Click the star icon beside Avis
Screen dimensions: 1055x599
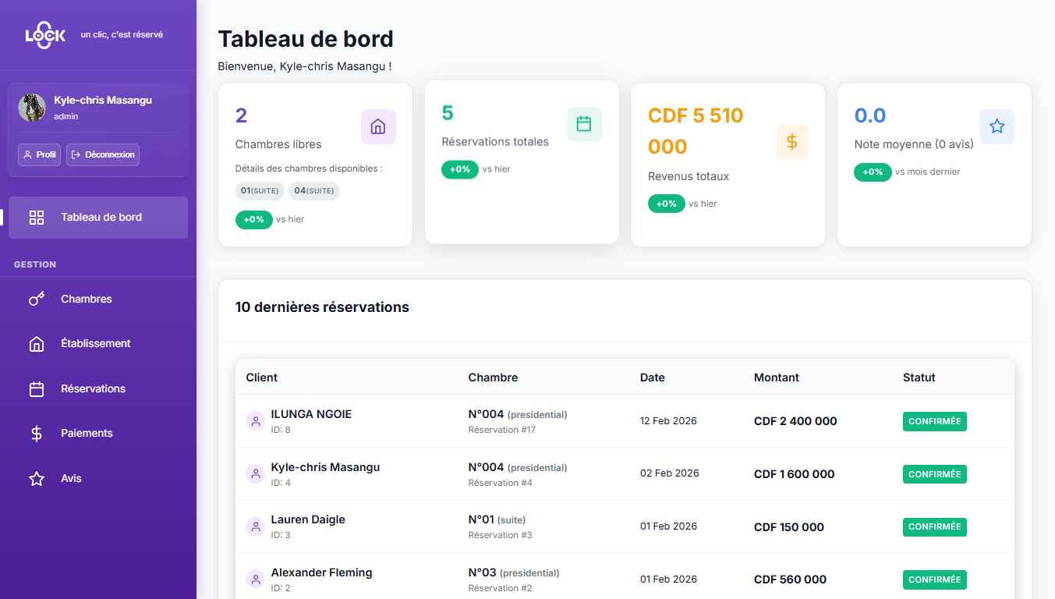pyautogui.click(x=37, y=478)
